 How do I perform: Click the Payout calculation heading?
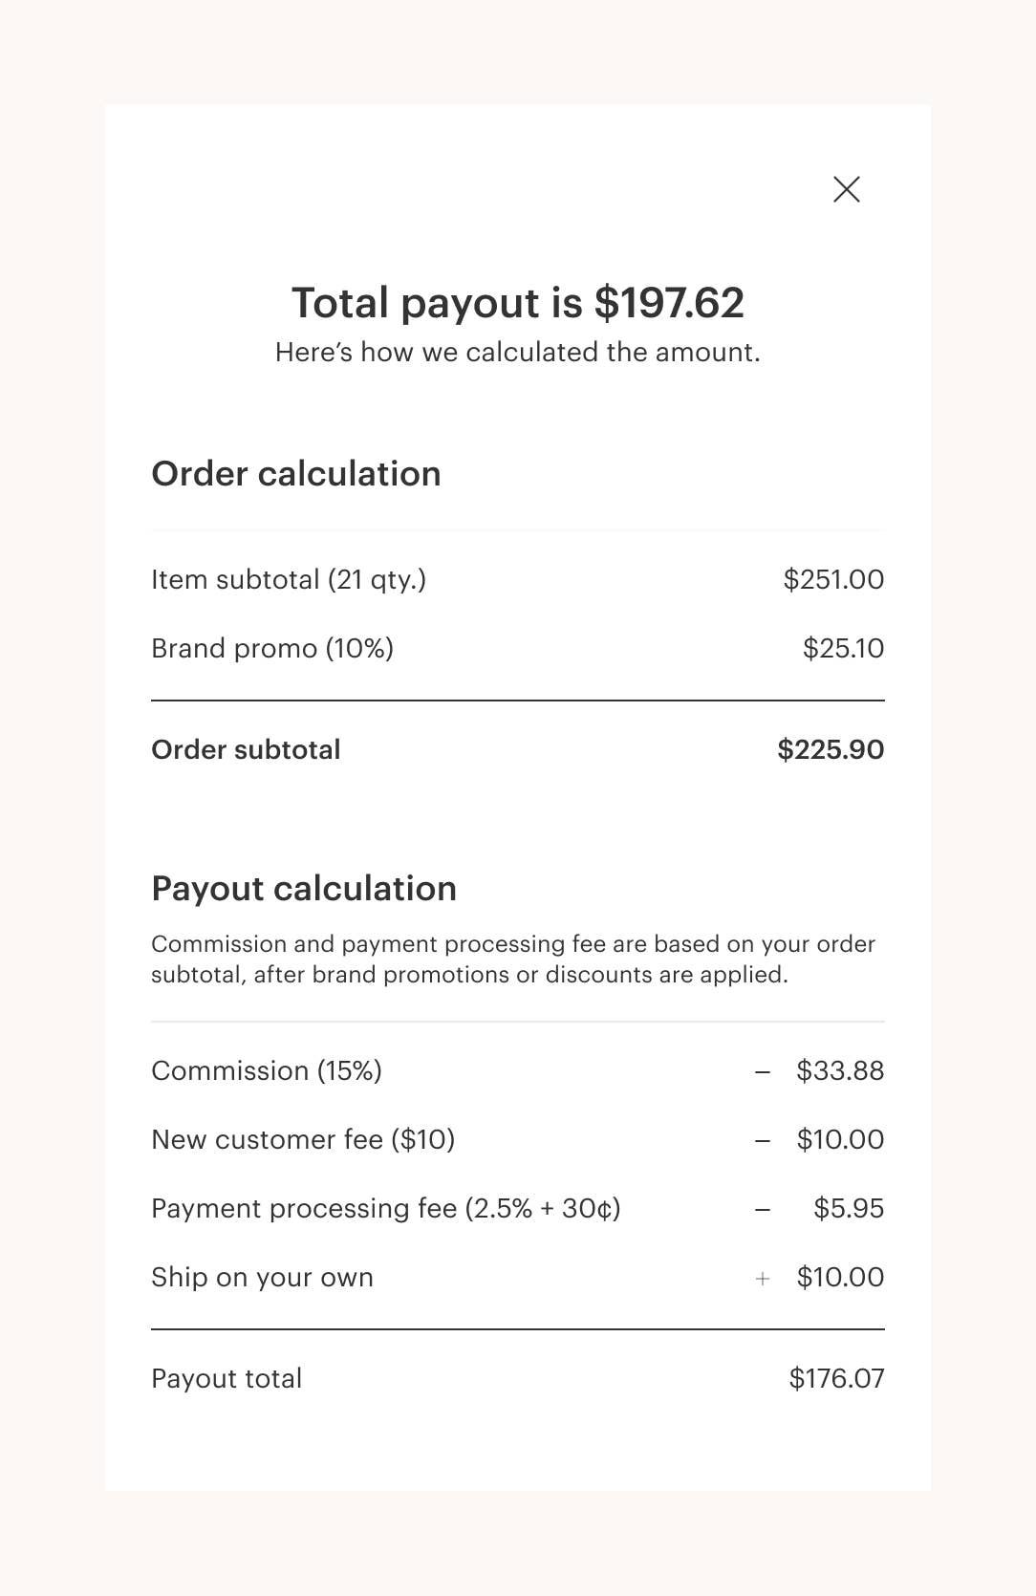(304, 889)
